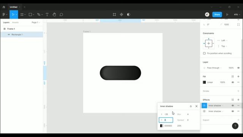The image size is (243, 137).
Task: Select the Text tool
Action: point(47,14)
